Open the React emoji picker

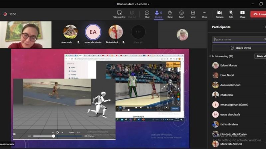(182, 14)
